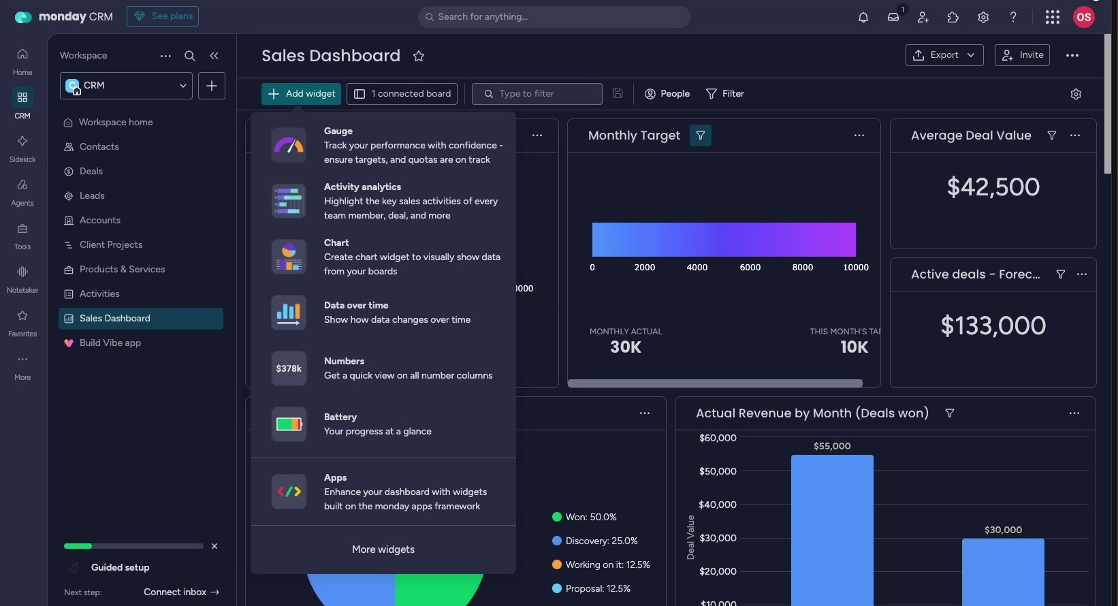Click More widgets

pyautogui.click(x=383, y=549)
